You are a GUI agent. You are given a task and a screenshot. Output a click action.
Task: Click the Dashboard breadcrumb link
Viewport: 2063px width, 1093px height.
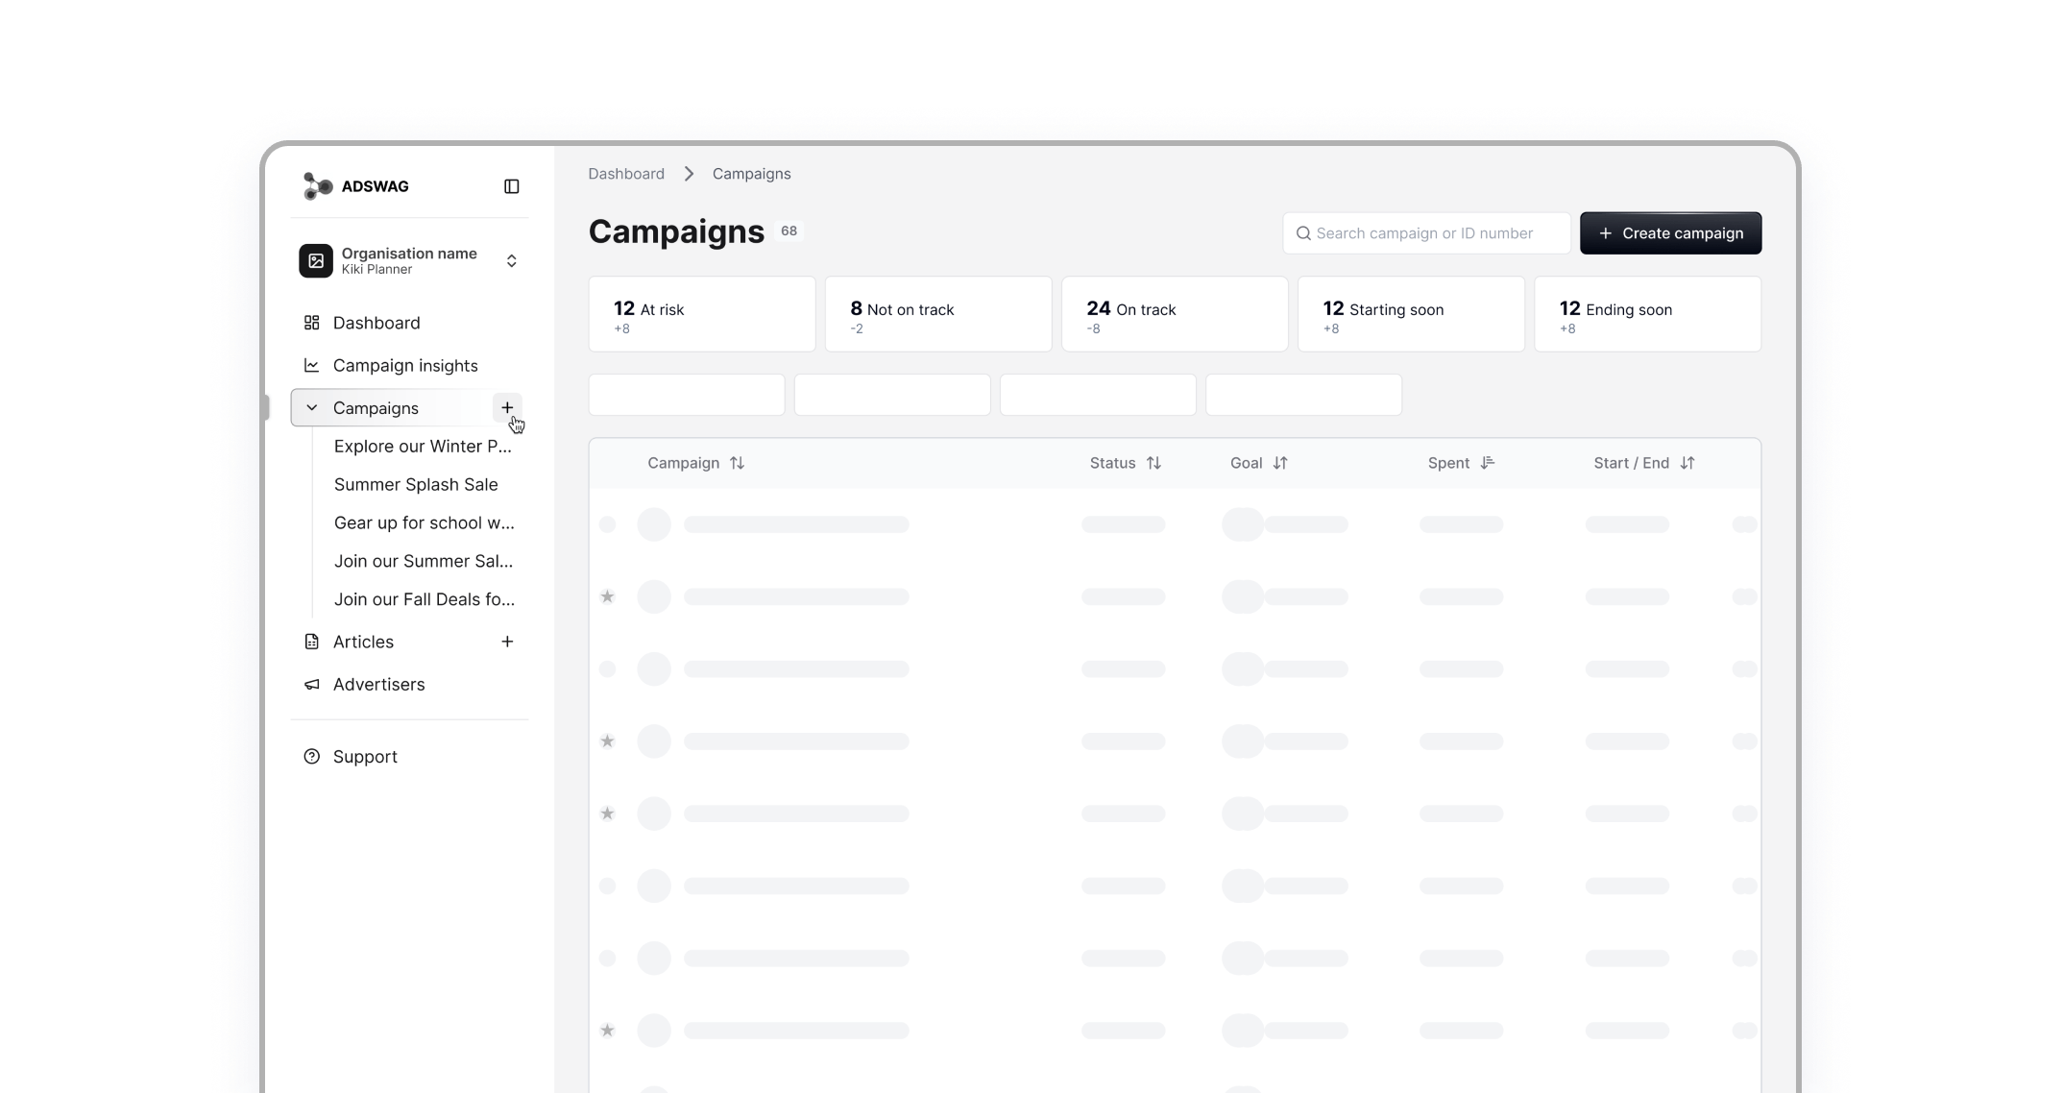(x=626, y=174)
